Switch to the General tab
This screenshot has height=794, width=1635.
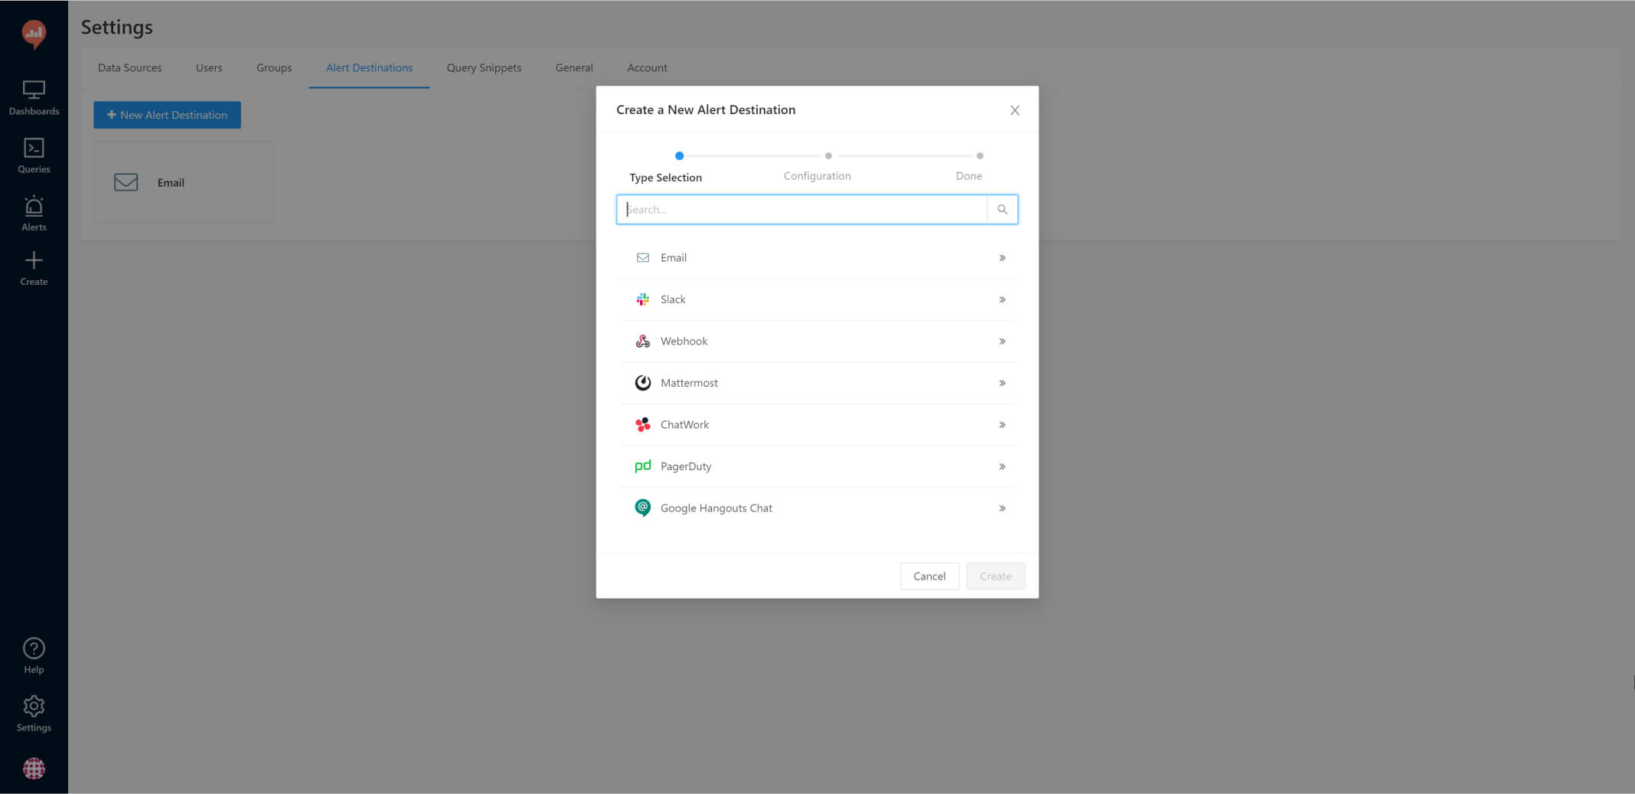coord(574,67)
